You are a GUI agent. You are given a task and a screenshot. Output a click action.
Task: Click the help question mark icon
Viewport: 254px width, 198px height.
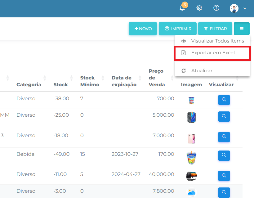pos(216,8)
